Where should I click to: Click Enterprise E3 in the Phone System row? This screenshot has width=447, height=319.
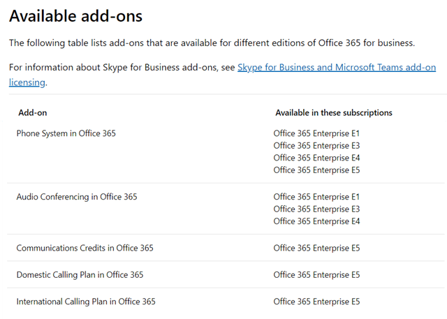(316, 146)
